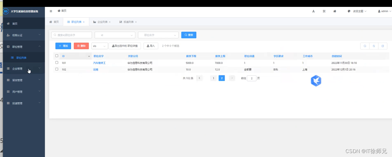Click the 上海 city cell
Screen dimensions: 392x157
point(305,69)
